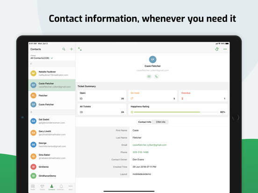
Task: Select the Contacts tab in bottom bar
Action: 52,187
